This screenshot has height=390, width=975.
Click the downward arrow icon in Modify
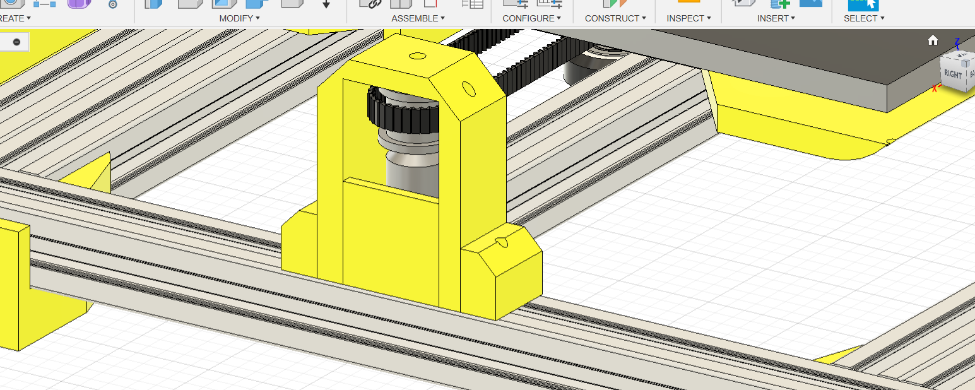click(326, 4)
